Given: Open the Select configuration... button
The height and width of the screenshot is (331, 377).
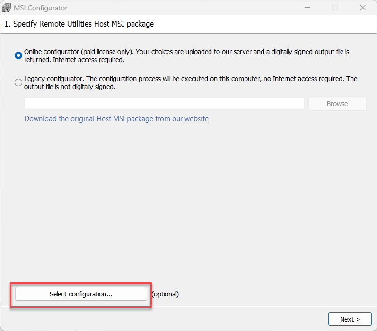Looking at the screenshot, I should (81, 294).
